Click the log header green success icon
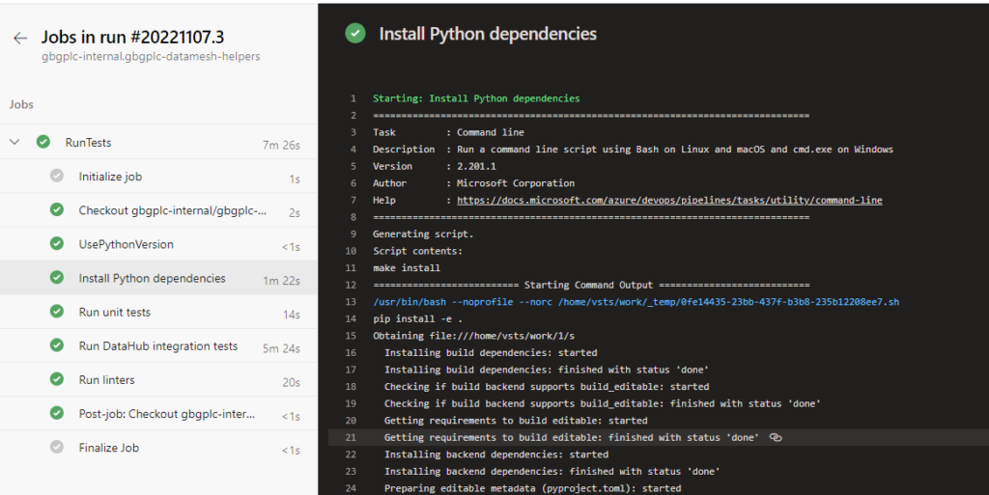This screenshot has height=495, width=989. tap(355, 34)
